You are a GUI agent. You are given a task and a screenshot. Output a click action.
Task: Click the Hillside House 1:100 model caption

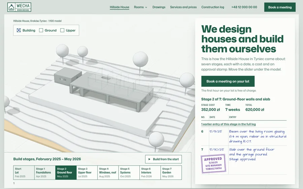click(37, 21)
